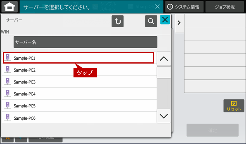246x144 pixels.
Task: Tap the server icon beside Sample-PC3
Action: tap(8, 81)
